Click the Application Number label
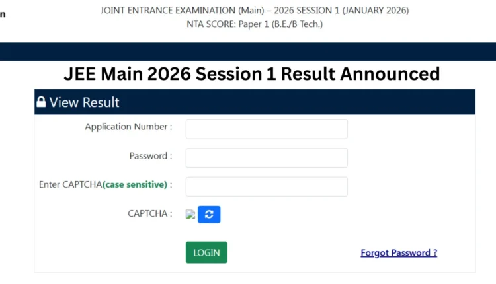This screenshot has height=284, width=496. click(128, 127)
